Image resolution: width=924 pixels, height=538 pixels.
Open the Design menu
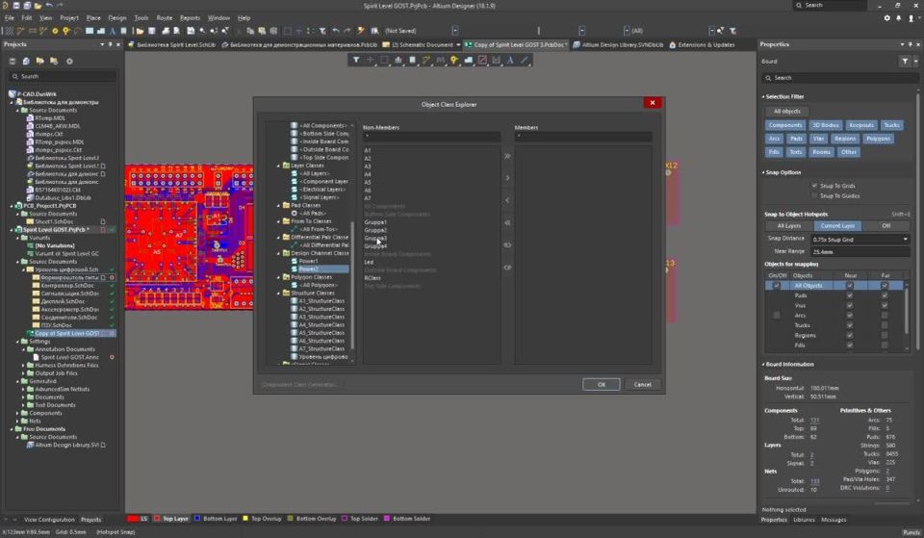(x=116, y=18)
